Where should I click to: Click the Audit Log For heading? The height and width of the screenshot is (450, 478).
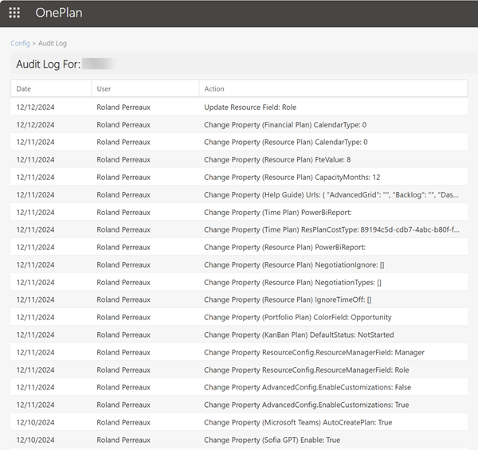49,65
